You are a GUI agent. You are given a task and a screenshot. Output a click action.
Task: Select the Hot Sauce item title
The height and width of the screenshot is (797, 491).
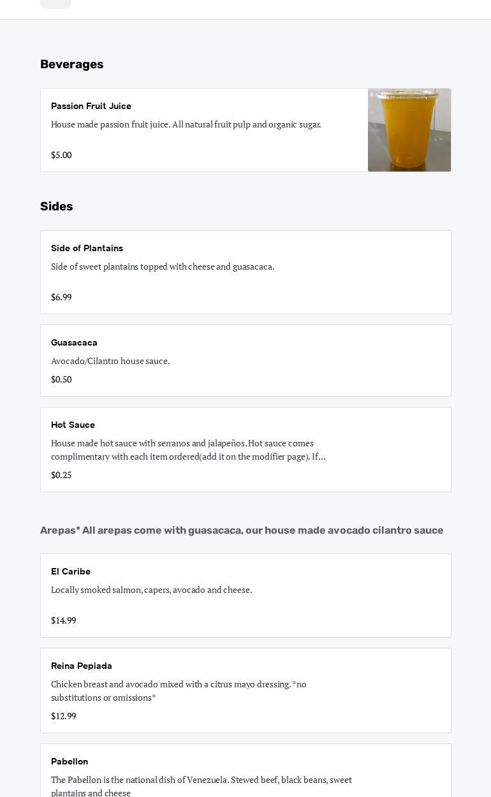tap(73, 425)
